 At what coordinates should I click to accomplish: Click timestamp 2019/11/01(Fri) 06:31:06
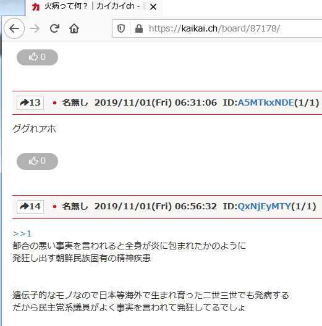coord(156,102)
